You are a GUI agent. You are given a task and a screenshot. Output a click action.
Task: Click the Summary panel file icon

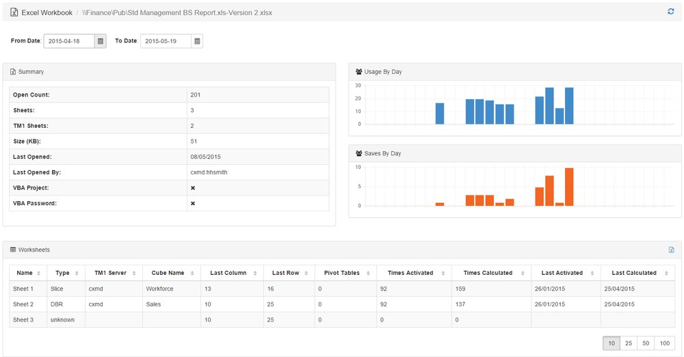(x=13, y=72)
